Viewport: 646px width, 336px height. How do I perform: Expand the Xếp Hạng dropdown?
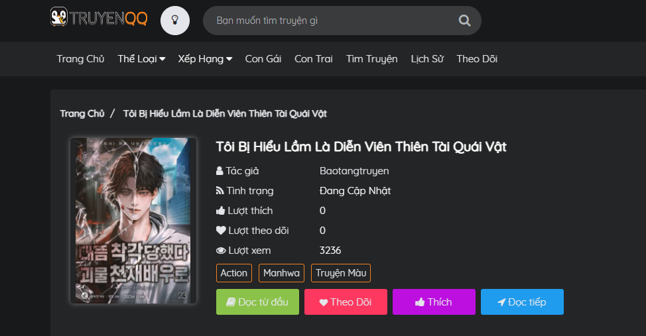coord(205,59)
